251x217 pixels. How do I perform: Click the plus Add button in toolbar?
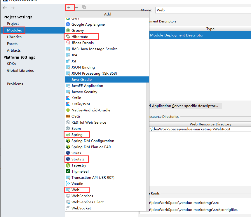[69, 7]
